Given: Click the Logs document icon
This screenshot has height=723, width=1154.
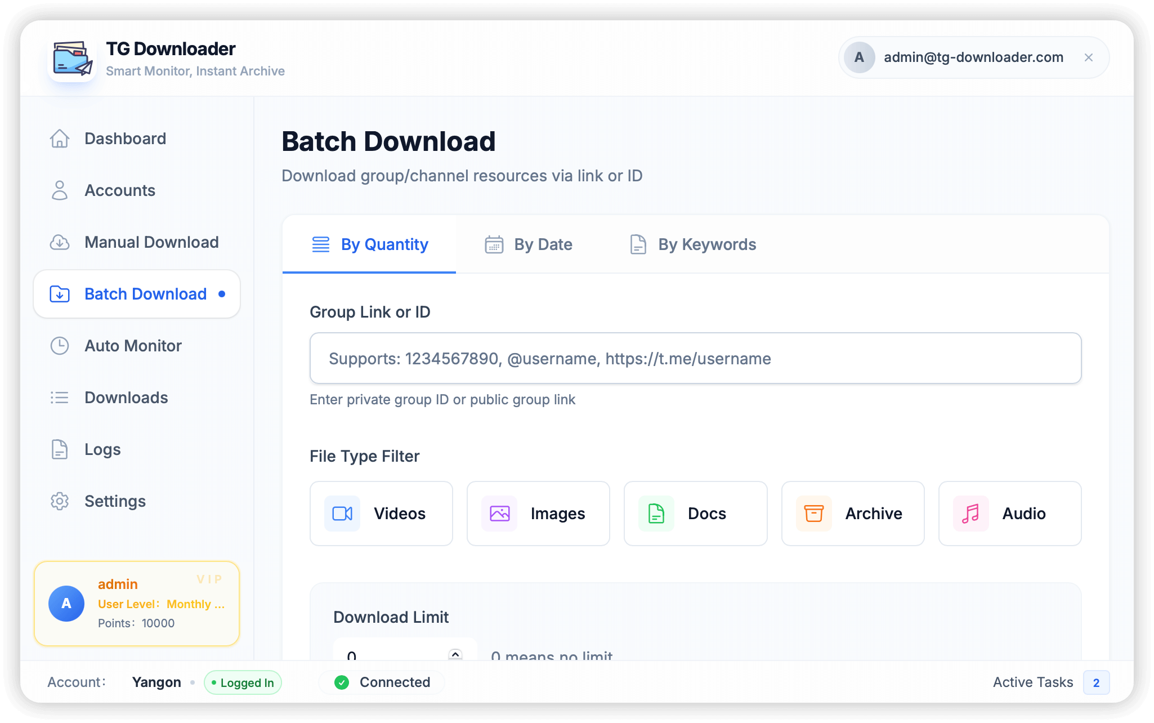Looking at the screenshot, I should point(60,449).
